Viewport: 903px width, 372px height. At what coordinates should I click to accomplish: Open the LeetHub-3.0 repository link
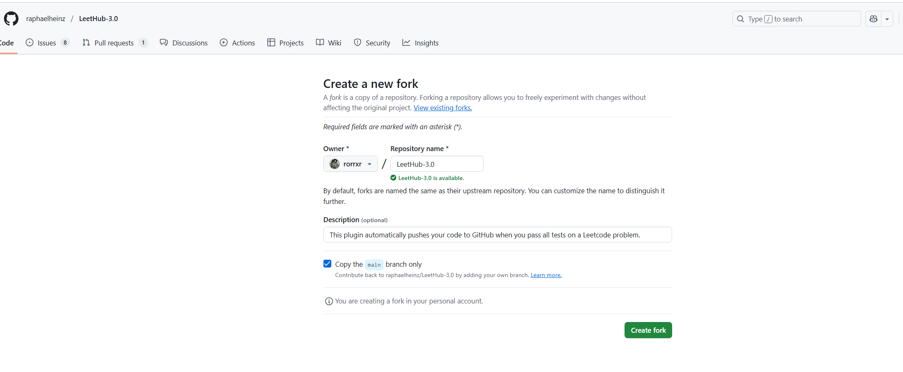click(98, 19)
